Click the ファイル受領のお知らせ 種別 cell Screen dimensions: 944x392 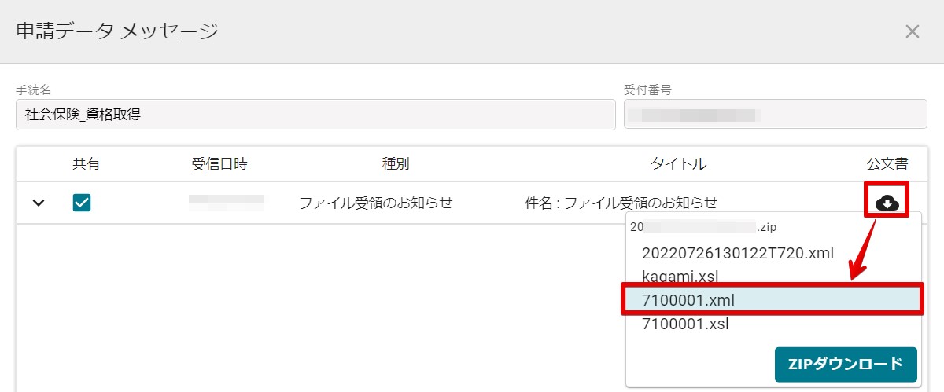376,203
